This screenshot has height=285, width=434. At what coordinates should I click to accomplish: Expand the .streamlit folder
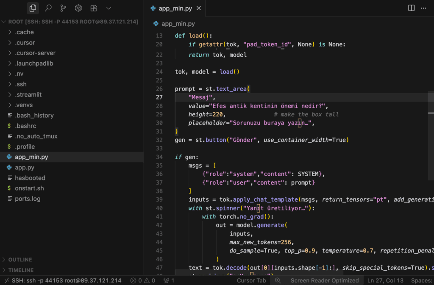(28, 95)
